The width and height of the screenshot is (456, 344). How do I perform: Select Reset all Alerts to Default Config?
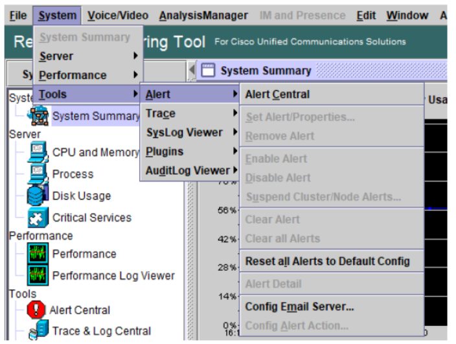coord(327,262)
